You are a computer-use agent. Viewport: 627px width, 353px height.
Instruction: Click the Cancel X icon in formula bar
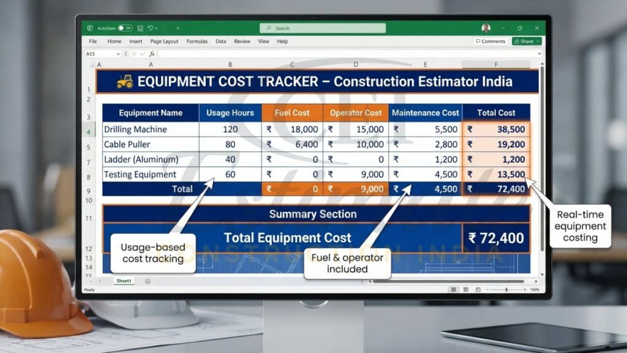[133, 54]
